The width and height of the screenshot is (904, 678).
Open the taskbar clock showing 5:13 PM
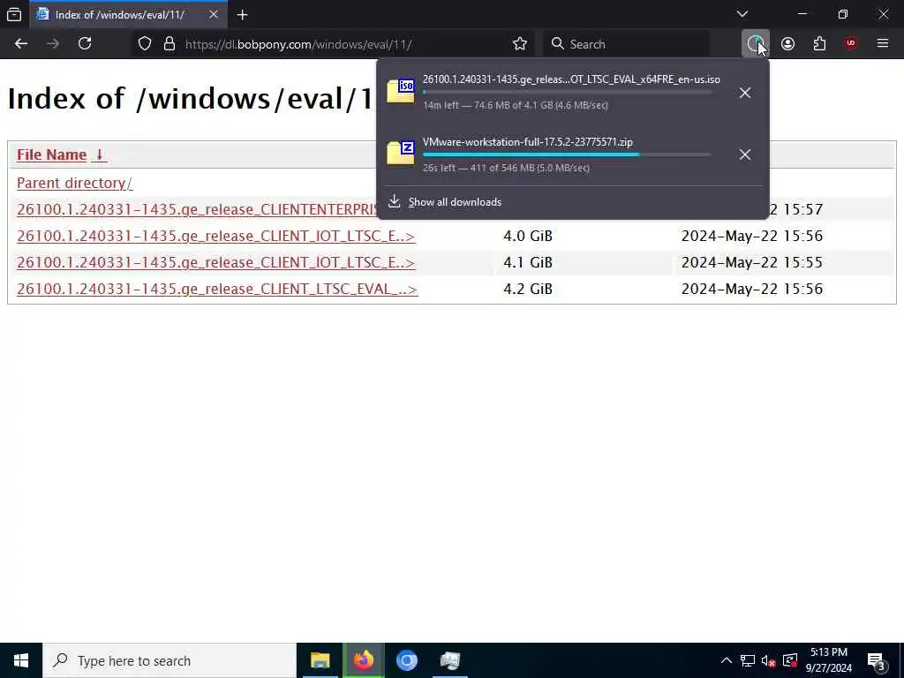[828, 660]
